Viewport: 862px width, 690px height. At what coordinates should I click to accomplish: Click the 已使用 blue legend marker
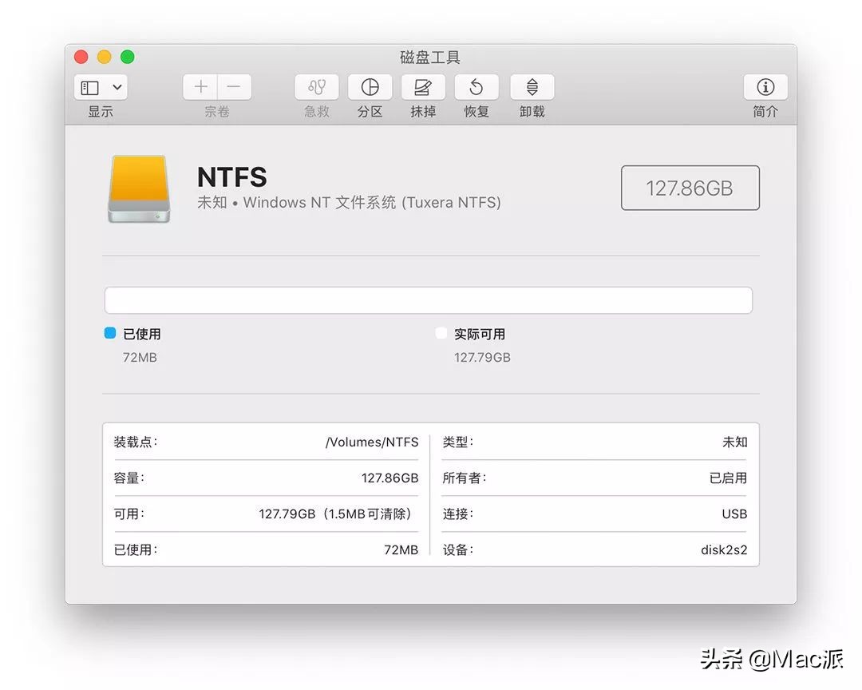(x=112, y=334)
